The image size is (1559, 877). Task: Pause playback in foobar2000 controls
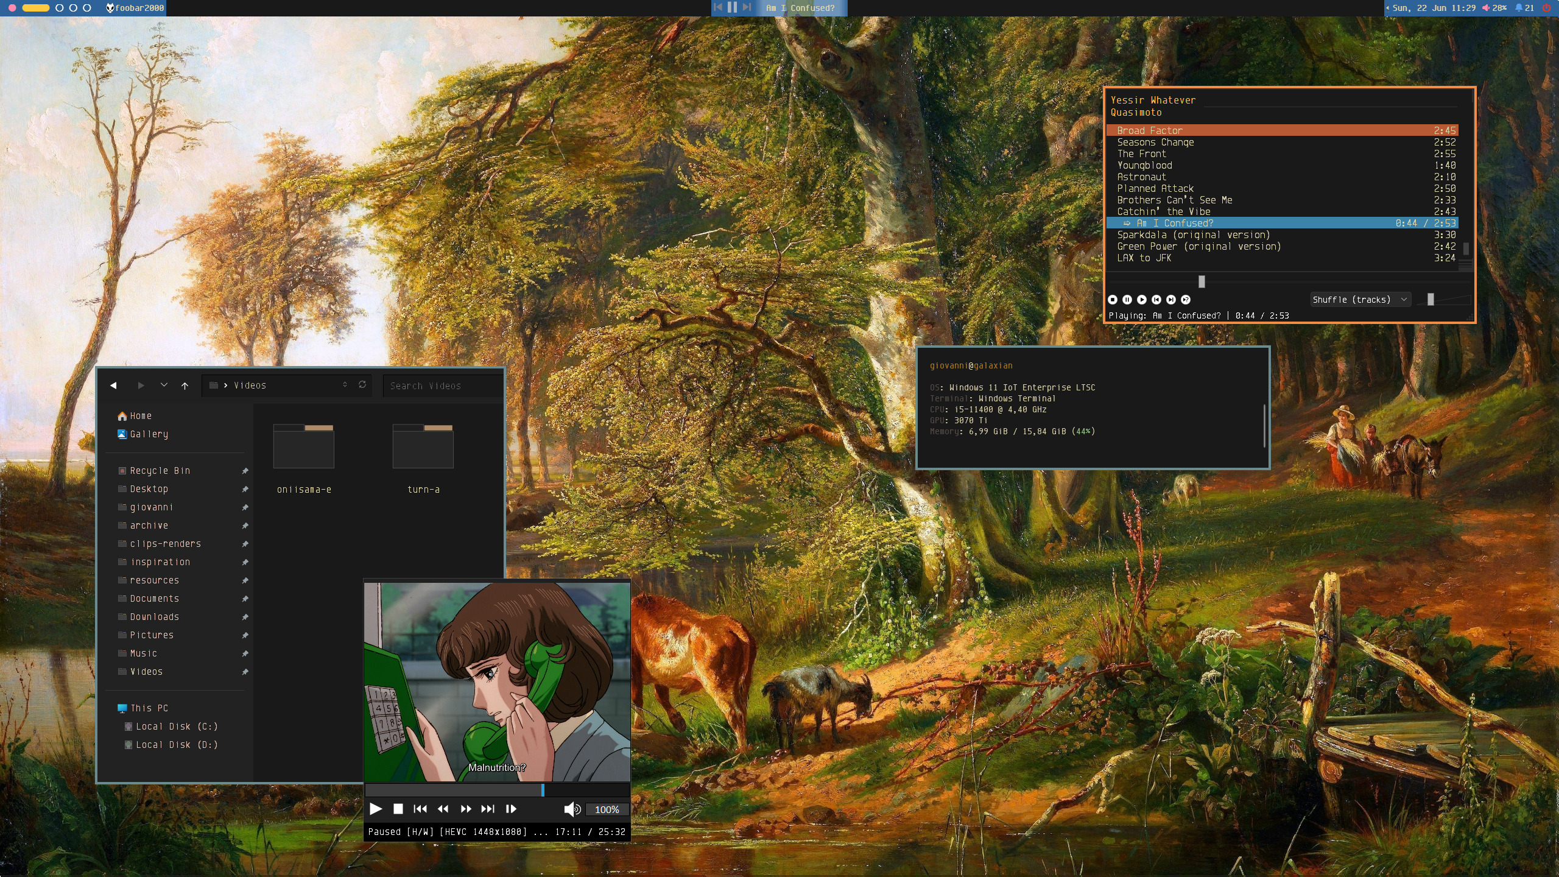click(1127, 300)
